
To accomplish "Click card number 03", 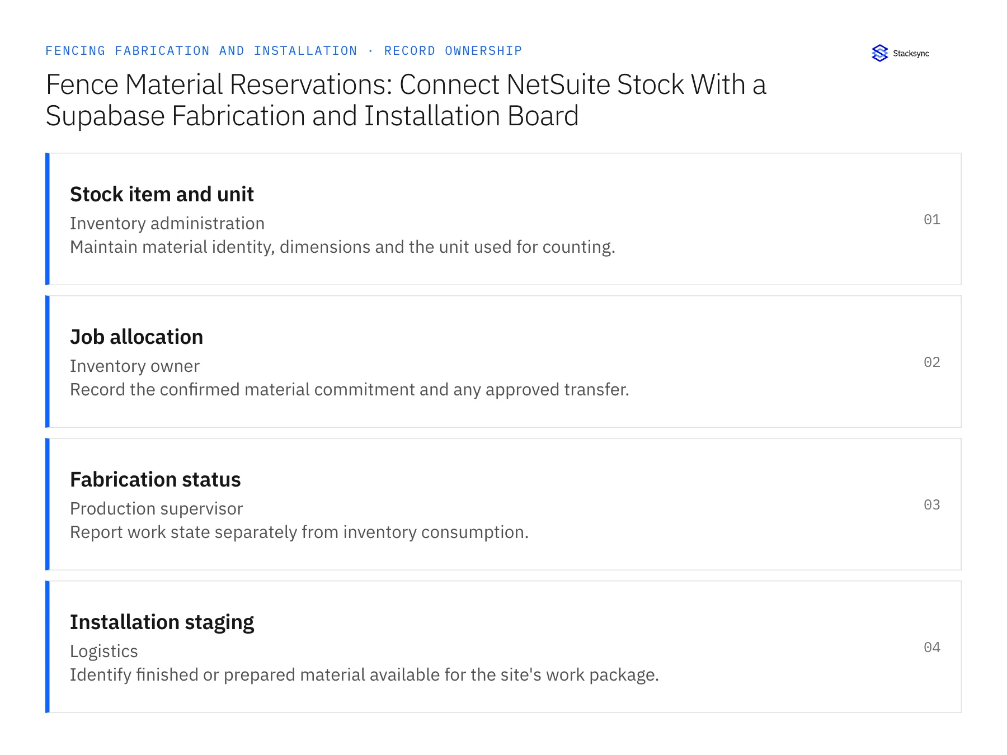I will 931,504.
